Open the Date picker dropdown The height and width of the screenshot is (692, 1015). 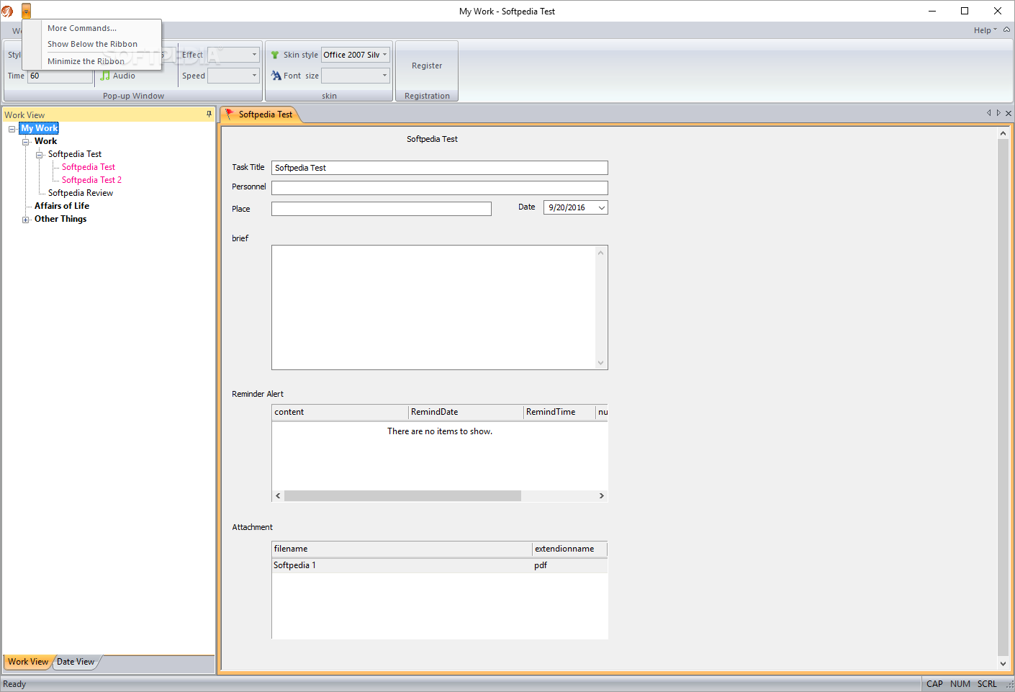(x=602, y=207)
